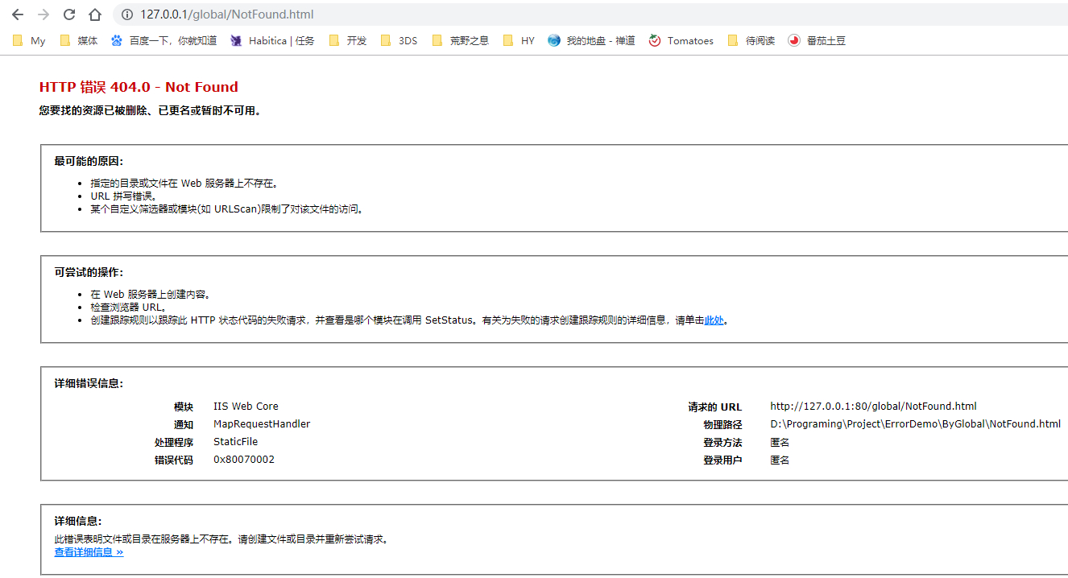
Task: Open the Habitica | 任务 bookmark
Action: [x=272, y=40]
